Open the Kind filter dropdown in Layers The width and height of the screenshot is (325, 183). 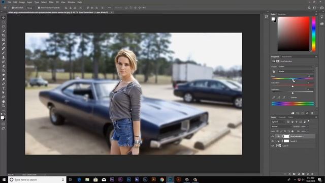click(278, 122)
